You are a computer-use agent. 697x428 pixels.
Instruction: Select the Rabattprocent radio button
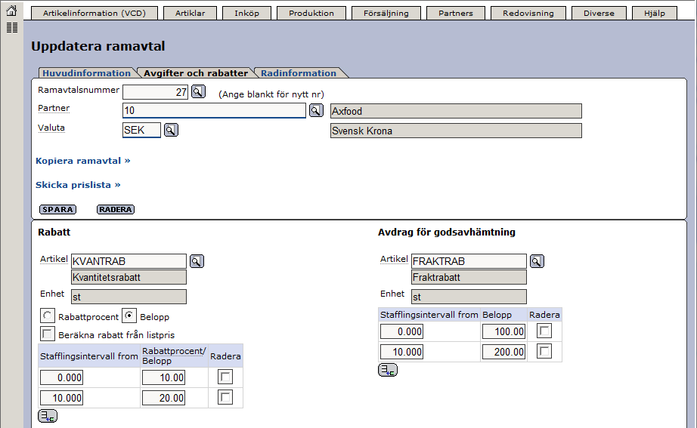[x=47, y=316]
